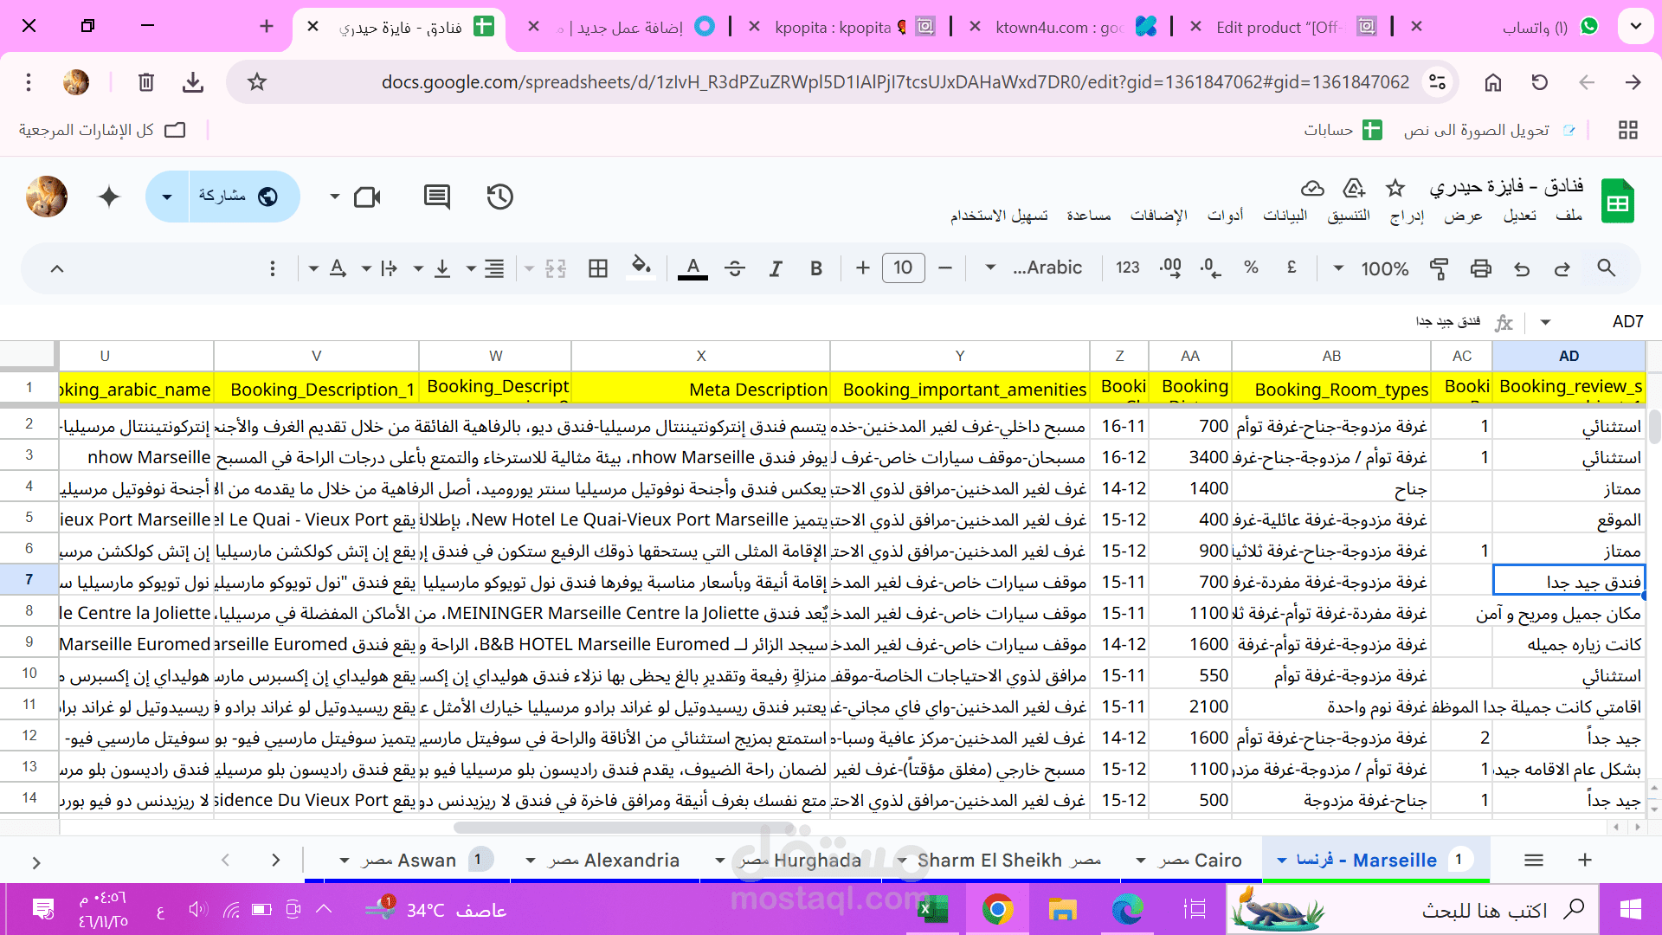Viewport: 1662px width, 935px height.
Task: Expand the horizontal align dropdown
Action: click(471, 268)
